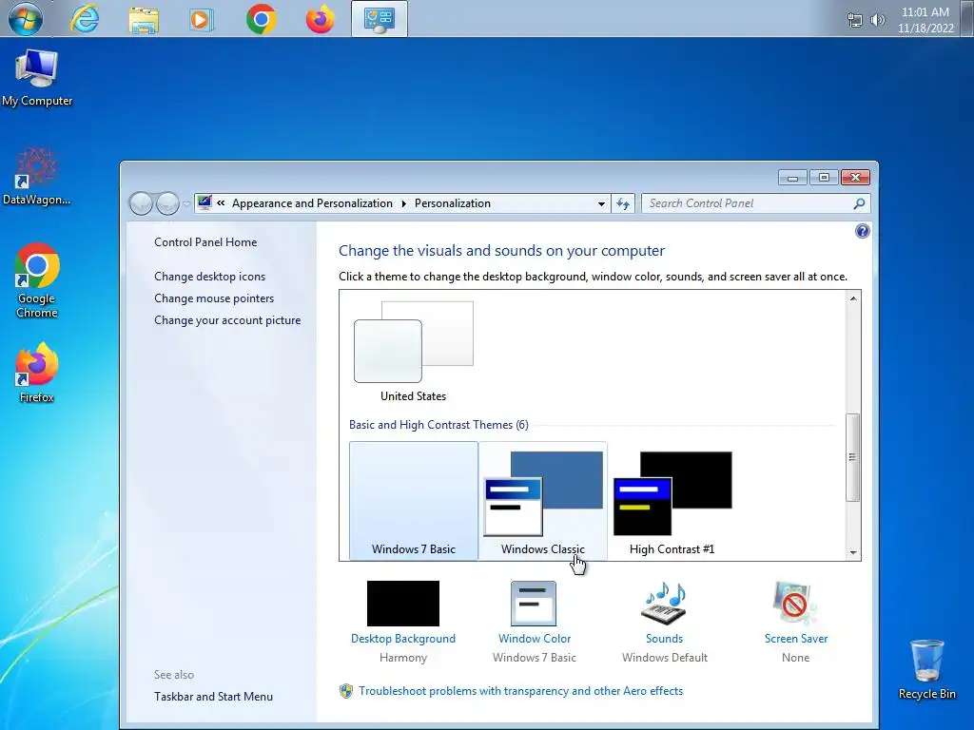The width and height of the screenshot is (974, 730).
Task: Select the Recycle Bin desktop icon
Action: 926,670
